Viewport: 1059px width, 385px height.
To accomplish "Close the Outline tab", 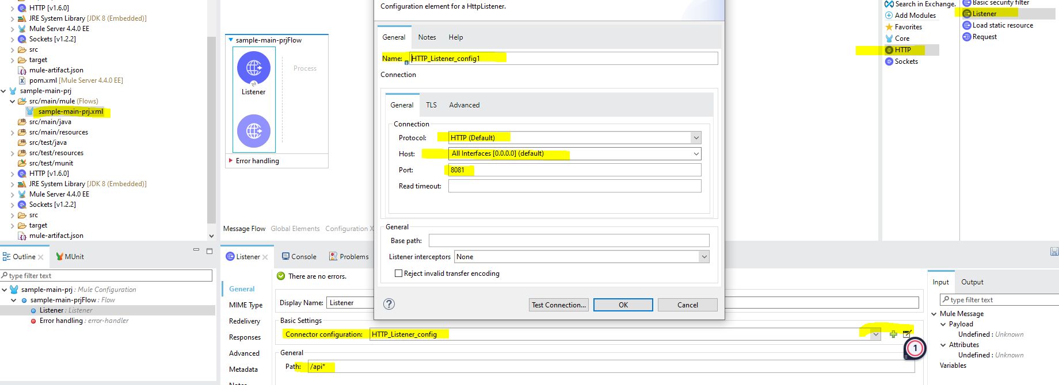I will click(x=41, y=257).
